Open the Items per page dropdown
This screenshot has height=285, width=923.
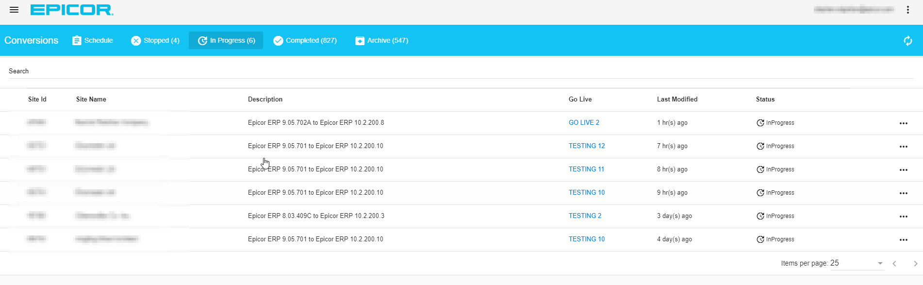click(x=857, y=263)
